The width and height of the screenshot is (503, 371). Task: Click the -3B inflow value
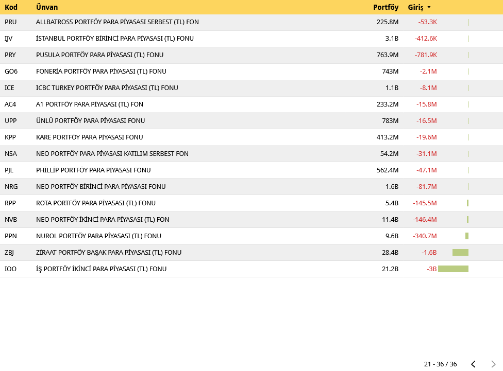pyautogui.click(x=432, y=269)
